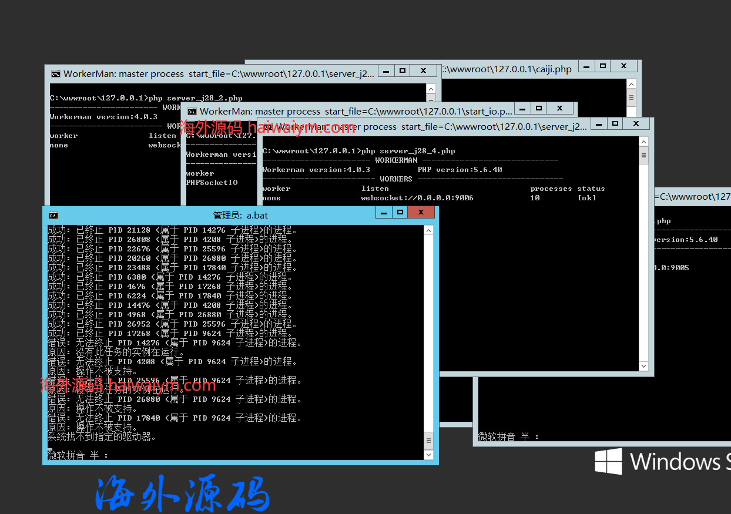
Task: Minimize the server_j28_4 WorkerMan window
Action: [598, 123]
